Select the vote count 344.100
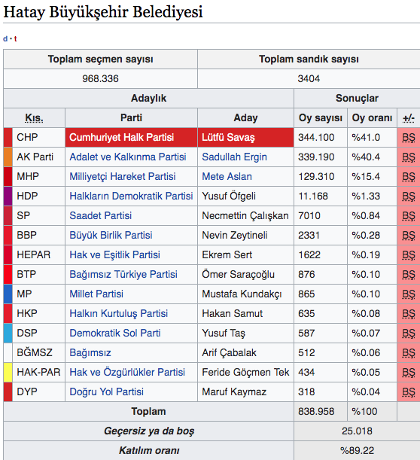Screen dimensions: 420x460 click(316, 137)
